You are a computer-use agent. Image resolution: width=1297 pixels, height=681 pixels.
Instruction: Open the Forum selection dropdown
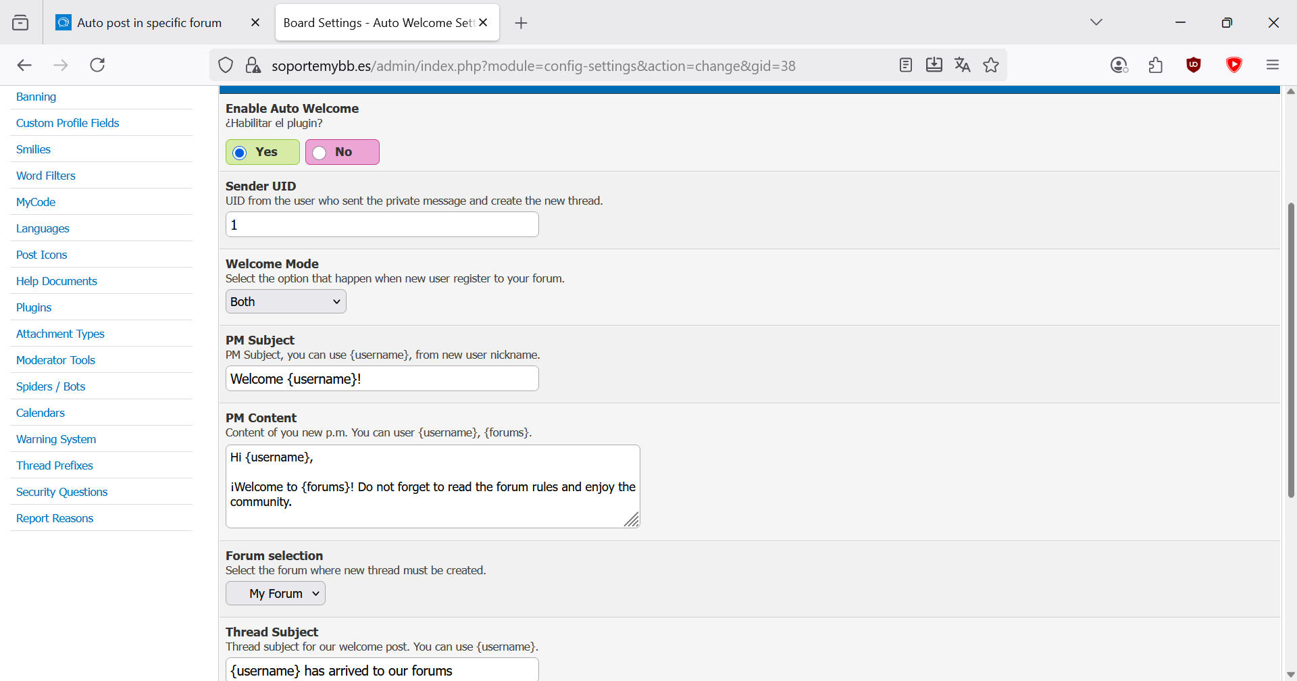[x=276, y=594]
